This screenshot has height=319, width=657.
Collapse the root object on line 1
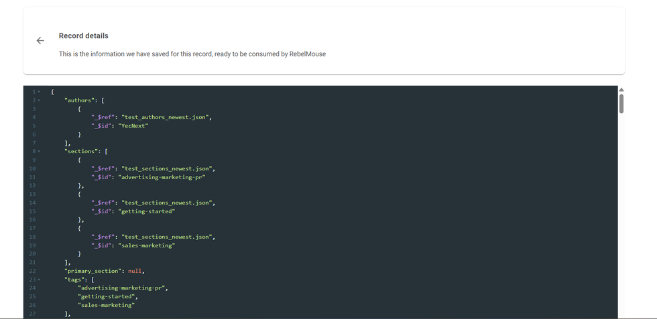pyautogui.click(x=39, y=92)
